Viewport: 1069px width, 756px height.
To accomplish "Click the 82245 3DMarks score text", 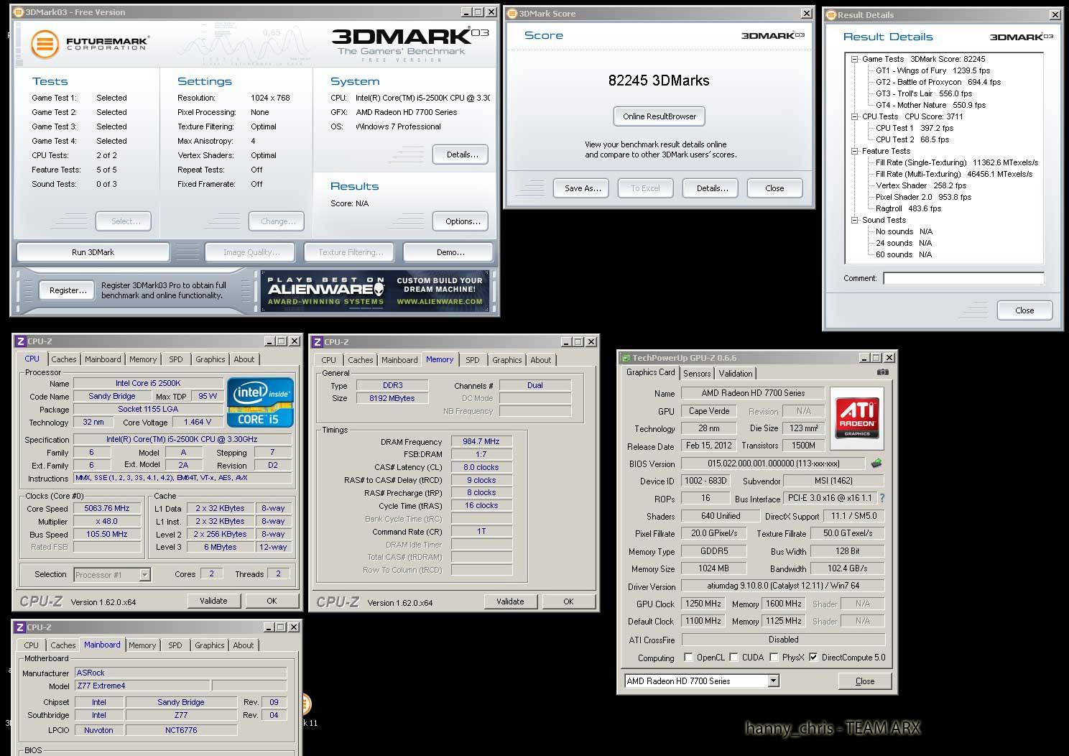I will point(659,80).
